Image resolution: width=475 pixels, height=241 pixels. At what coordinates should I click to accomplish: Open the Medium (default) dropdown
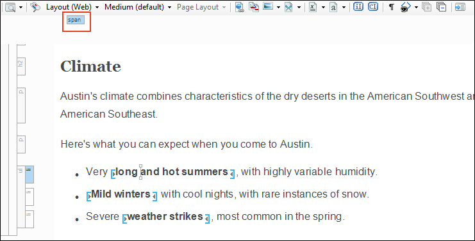tap(138, 7)
